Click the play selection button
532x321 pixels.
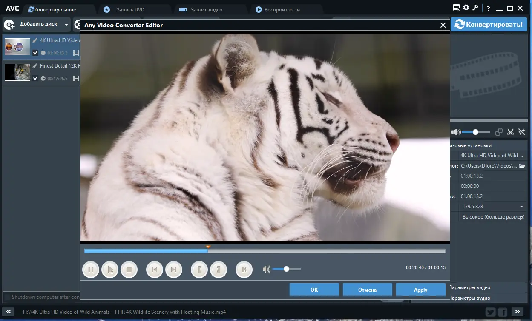[110, 270]
